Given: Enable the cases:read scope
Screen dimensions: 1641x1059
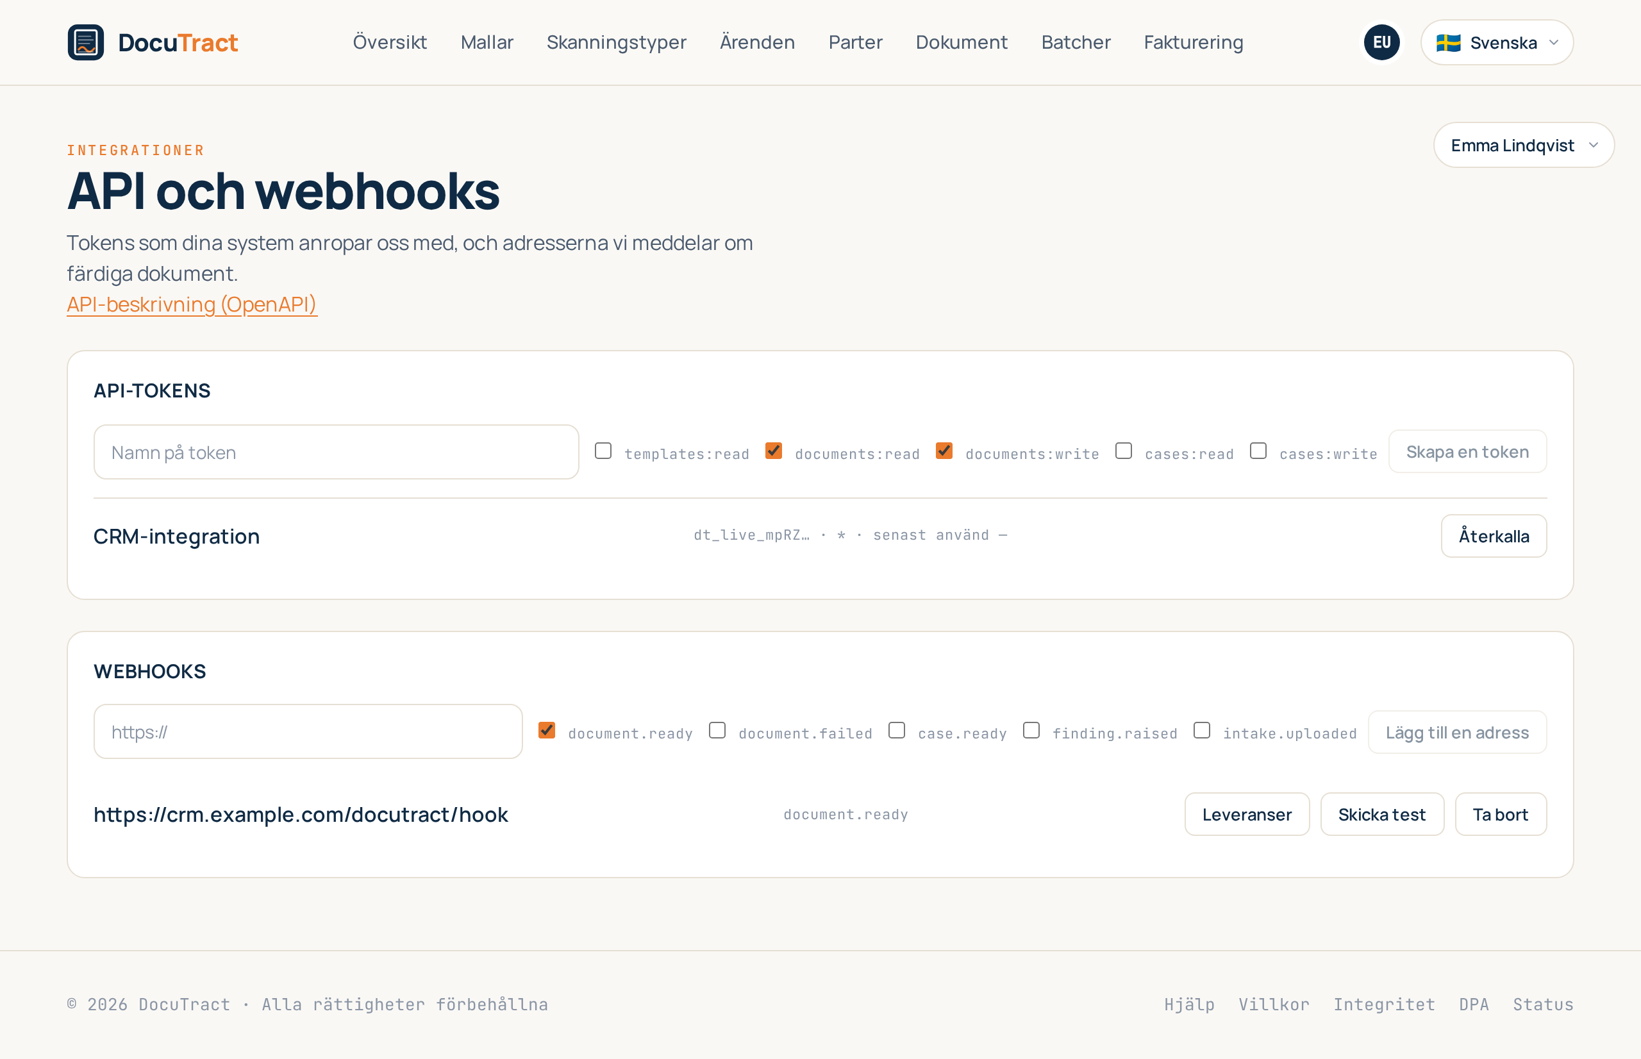Looking at the screenshot, I should 1123,451.
